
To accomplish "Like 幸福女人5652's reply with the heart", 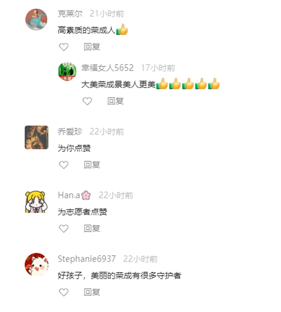I will point(87,101).
